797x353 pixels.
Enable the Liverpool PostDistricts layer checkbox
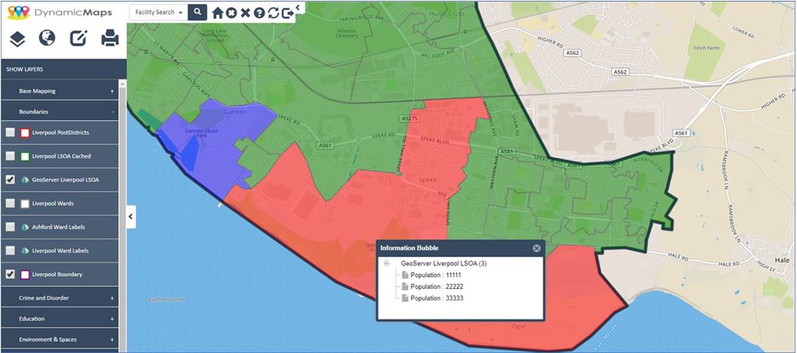point(10,132)
